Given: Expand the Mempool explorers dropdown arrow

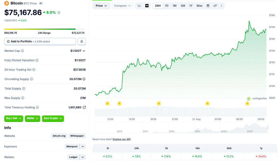Looking at the screenshot, I should click(83, 147).
